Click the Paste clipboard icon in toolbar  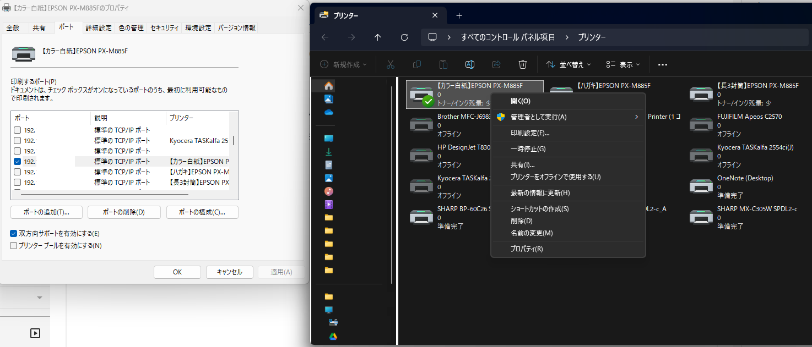pos(443,64)
